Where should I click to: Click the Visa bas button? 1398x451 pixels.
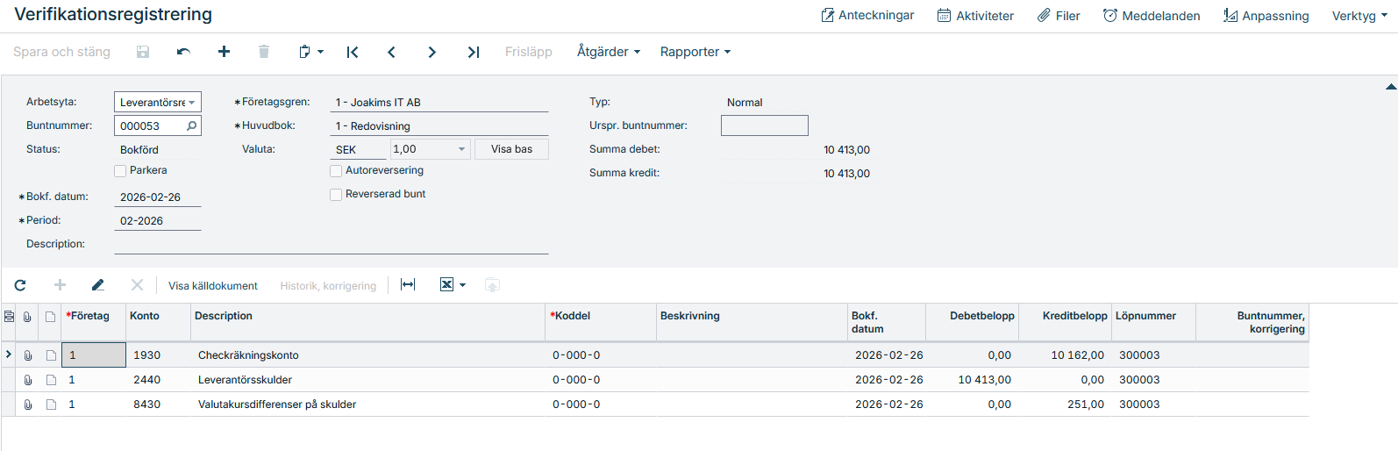(511, 149)
